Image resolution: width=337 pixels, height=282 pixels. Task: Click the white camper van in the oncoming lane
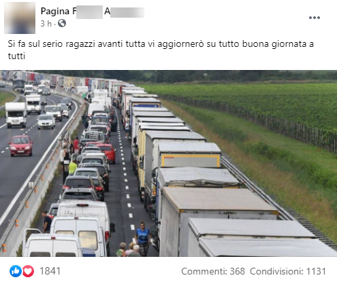click(x=16, y=115)
